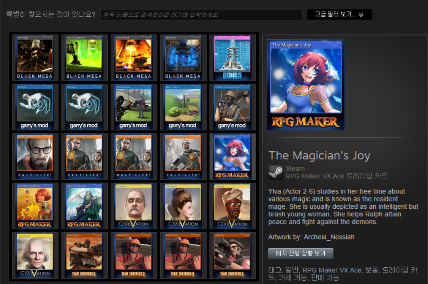Click the 보통 tag
The height and width of the screenshot is (284, 428).
coord(372,270)
